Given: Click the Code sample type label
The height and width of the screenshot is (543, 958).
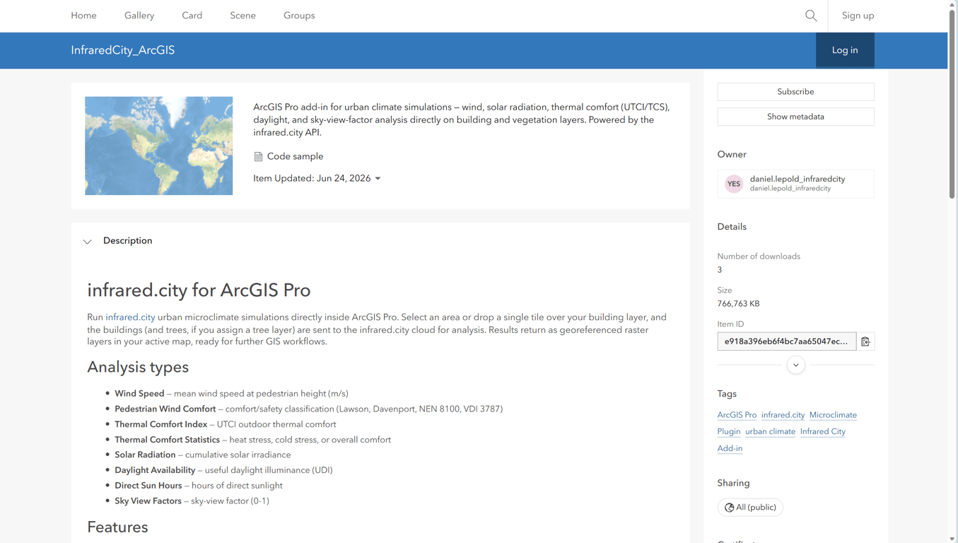Looking at the screenshot, I should [295, 157].
